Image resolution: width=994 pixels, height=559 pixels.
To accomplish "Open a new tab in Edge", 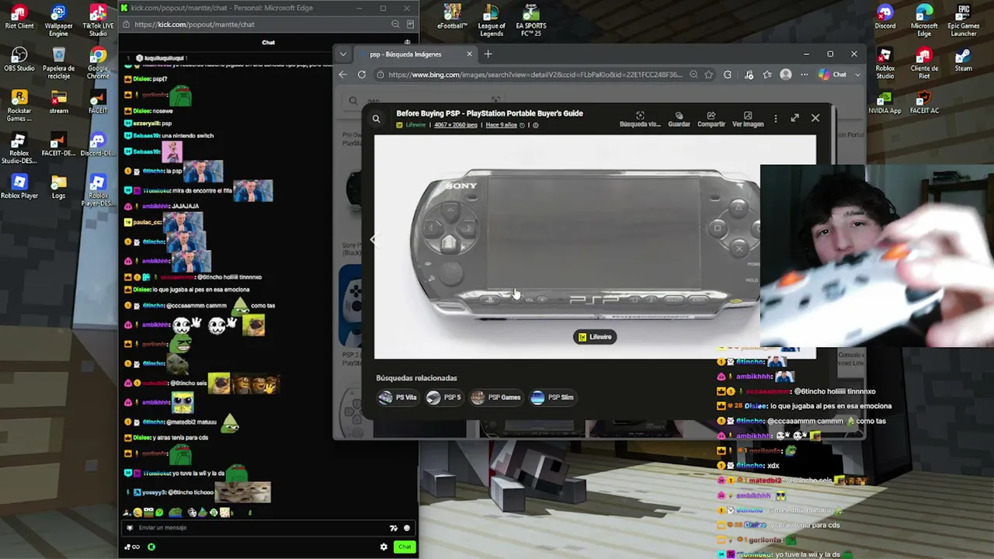I will coord(488,54).
